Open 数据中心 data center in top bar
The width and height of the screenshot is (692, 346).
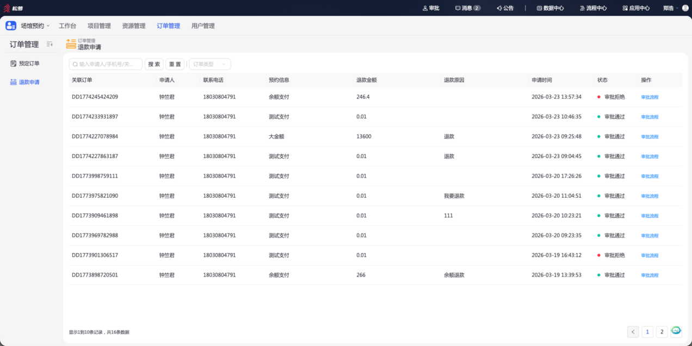(550, 8)
